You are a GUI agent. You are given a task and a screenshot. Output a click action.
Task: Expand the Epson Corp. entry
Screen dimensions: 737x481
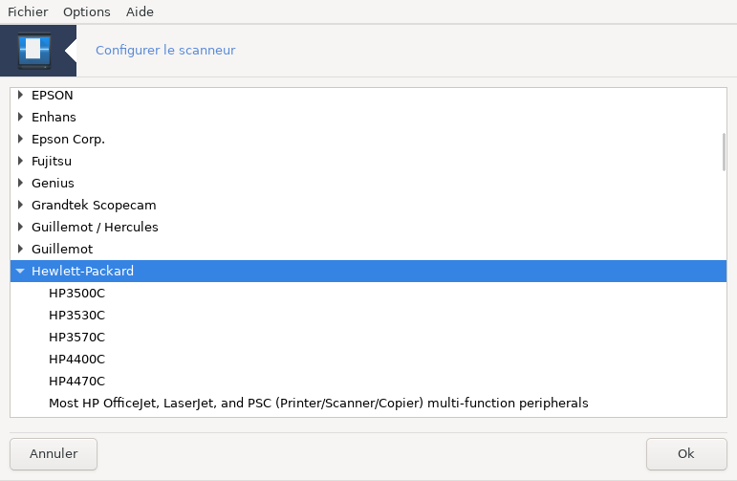[x=21, y=140]
